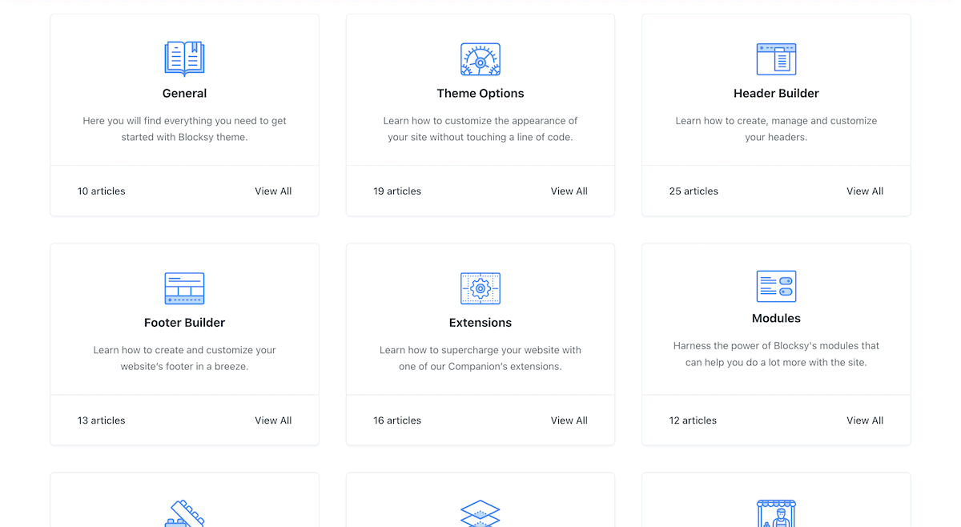
Task: Click the stacked layers icon in bottom row
Action: [480, 513]
